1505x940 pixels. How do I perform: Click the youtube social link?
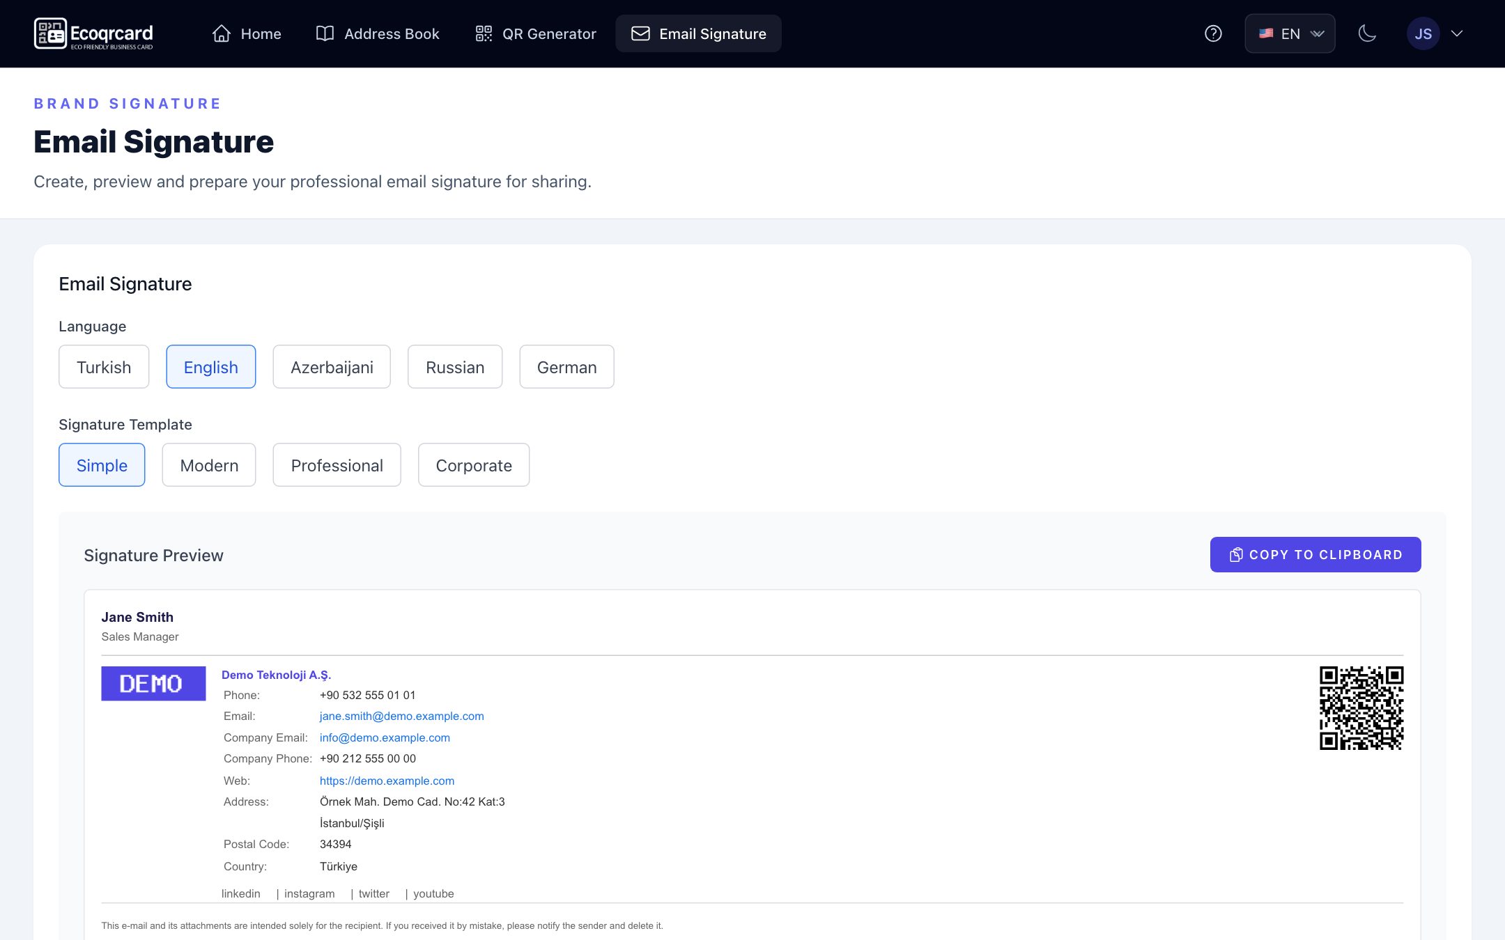pos(433,893)
